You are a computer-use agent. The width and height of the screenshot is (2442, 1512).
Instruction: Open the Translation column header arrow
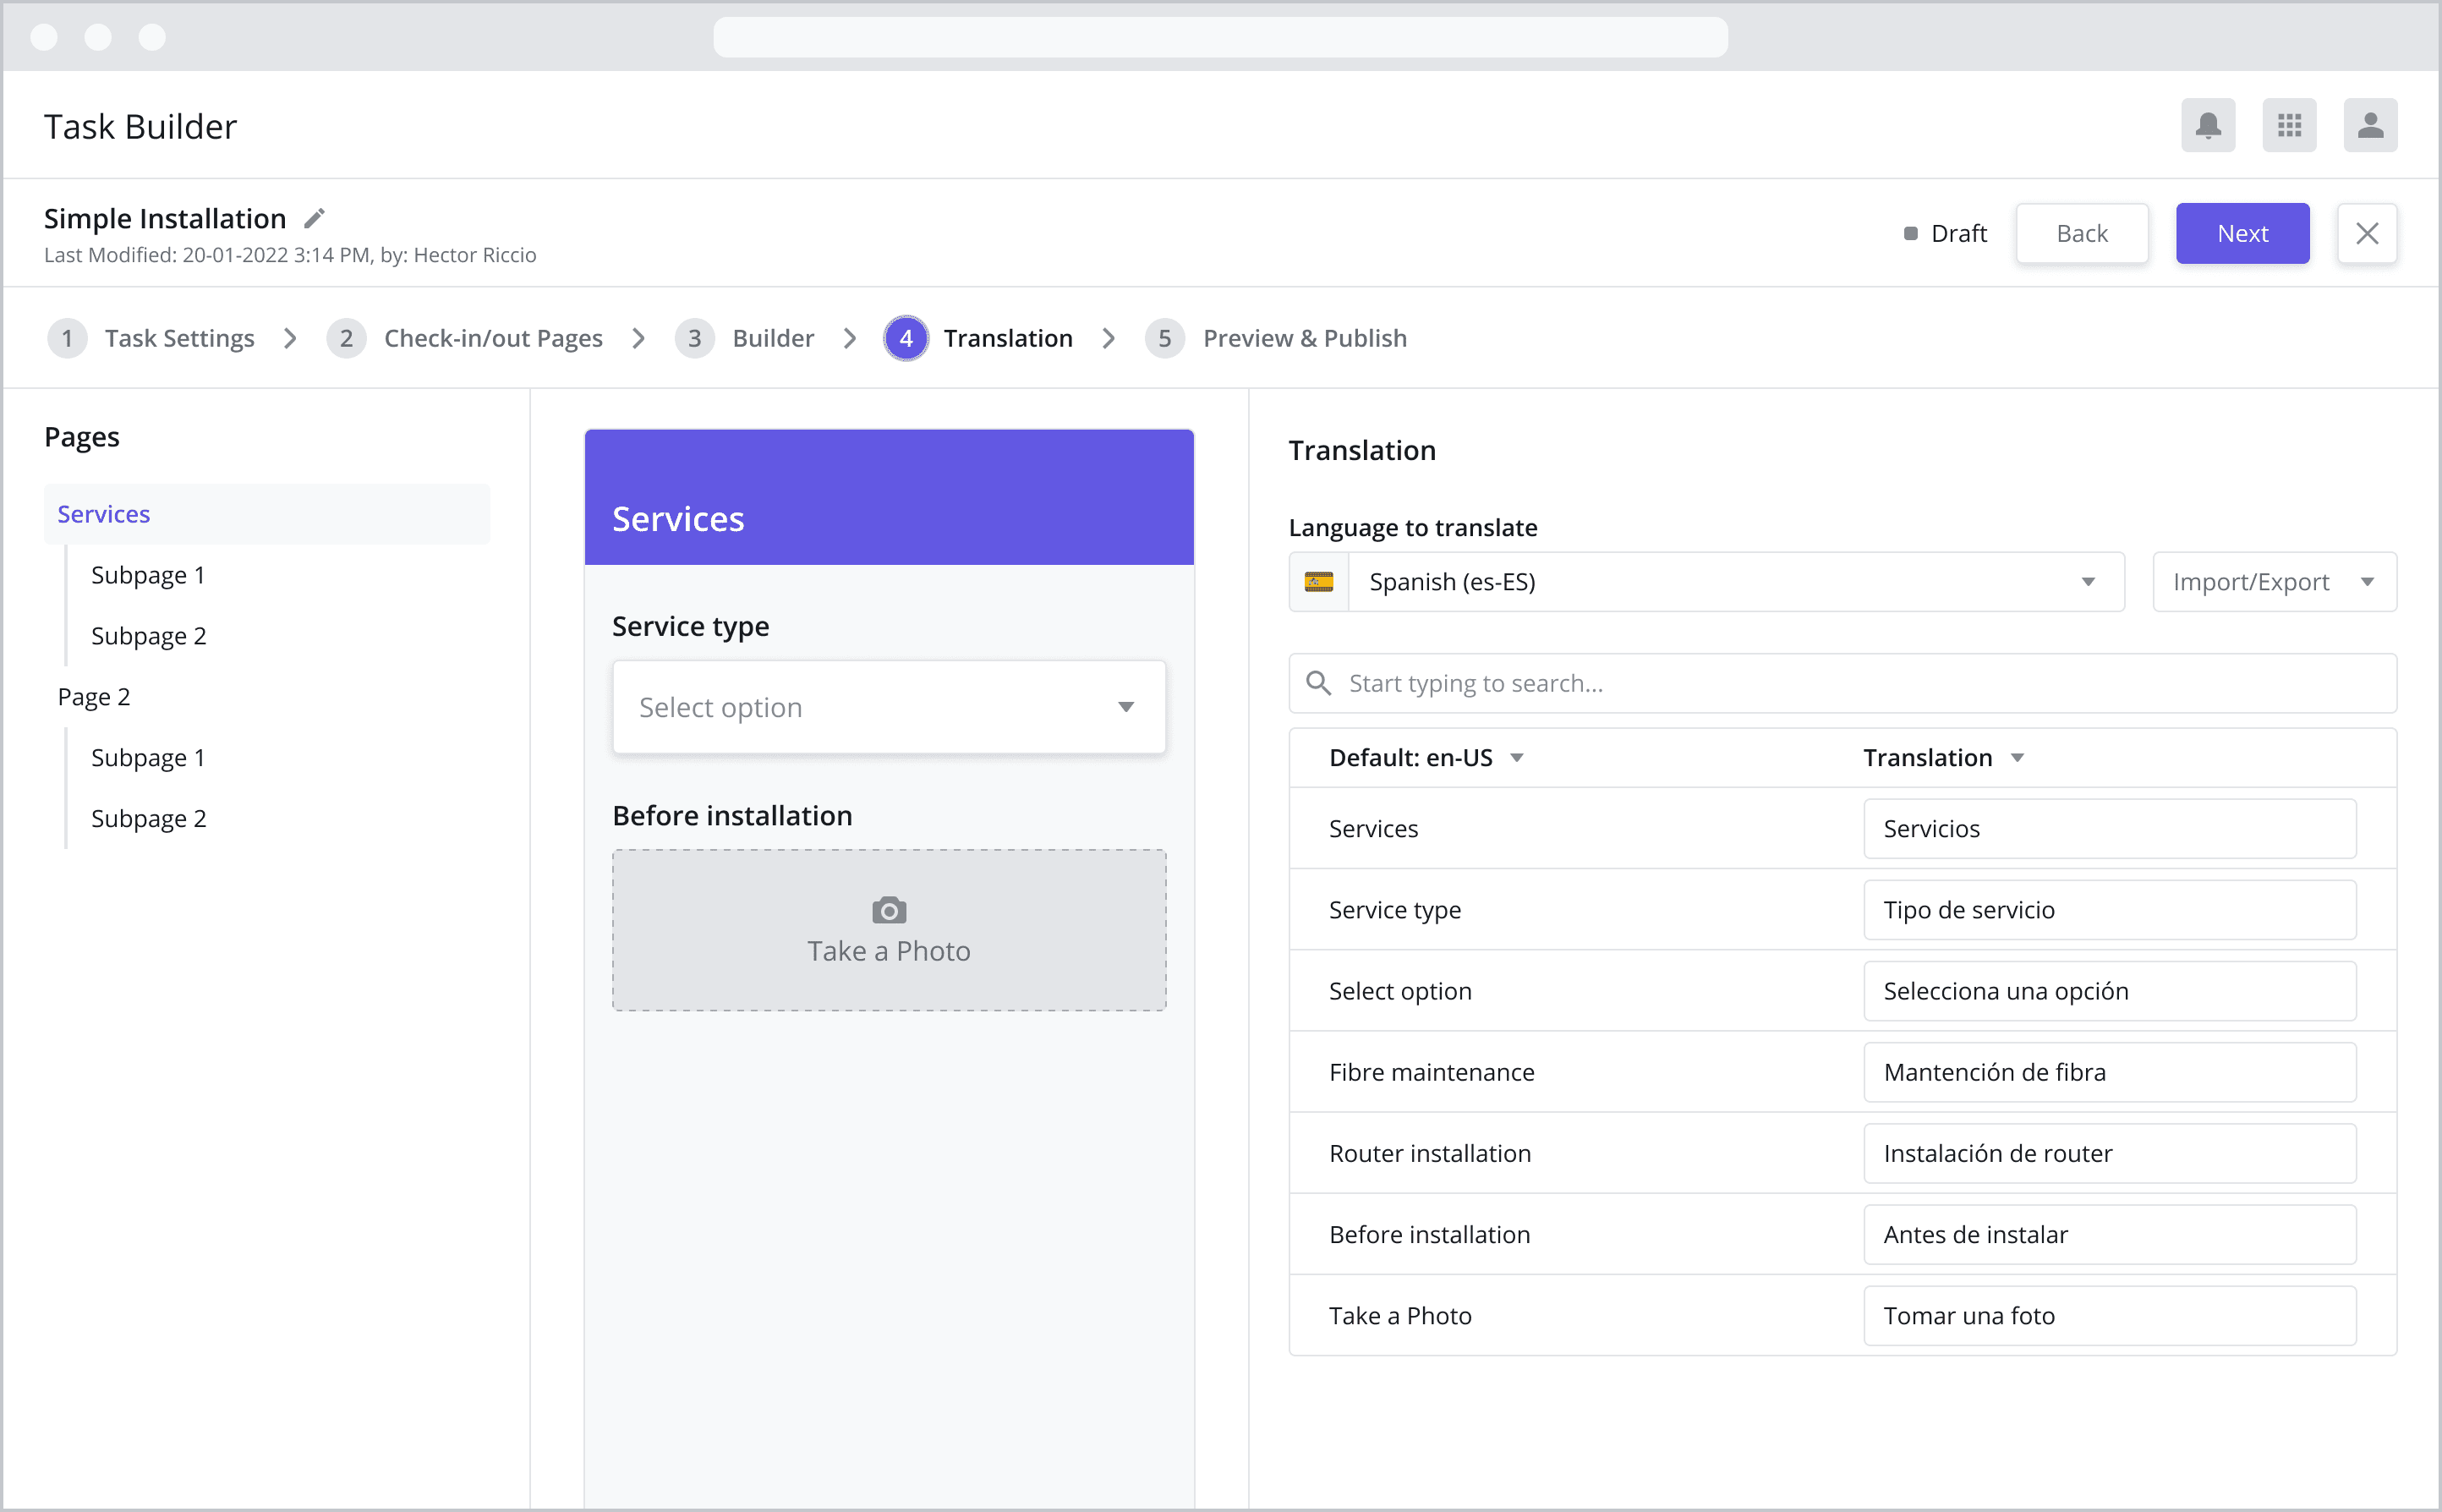tap(2016, 758)
